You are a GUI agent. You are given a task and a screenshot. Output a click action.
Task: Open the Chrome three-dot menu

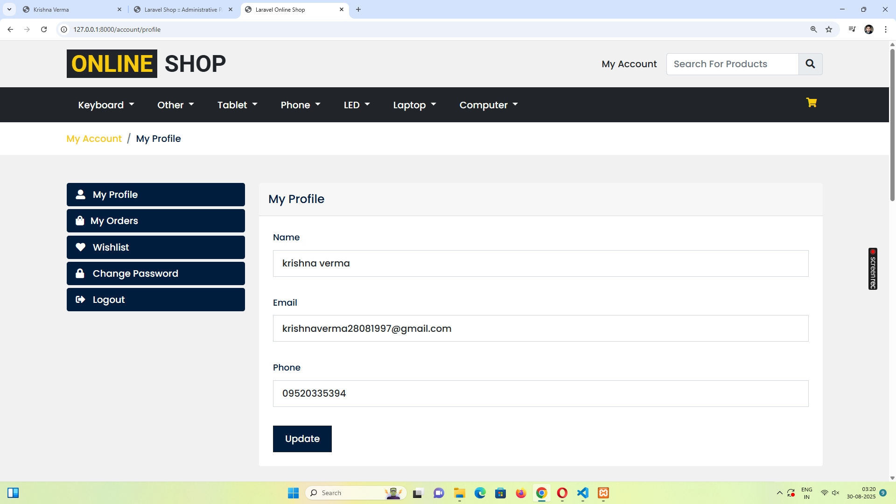(x=885, y=29)
